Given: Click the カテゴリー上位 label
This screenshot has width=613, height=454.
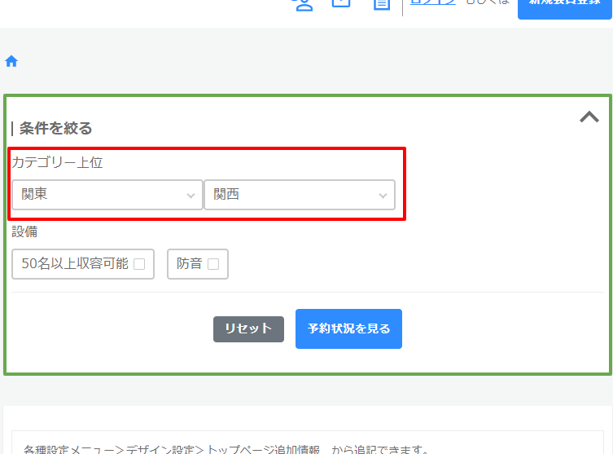Looking at the screenshot, I should pos(57,162).
